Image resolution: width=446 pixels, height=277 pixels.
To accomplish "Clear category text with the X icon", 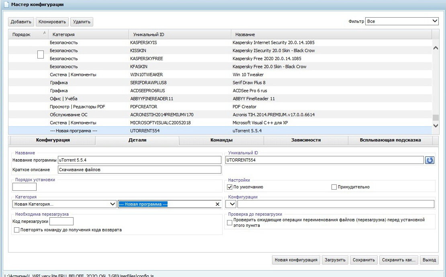I will 218,204.
